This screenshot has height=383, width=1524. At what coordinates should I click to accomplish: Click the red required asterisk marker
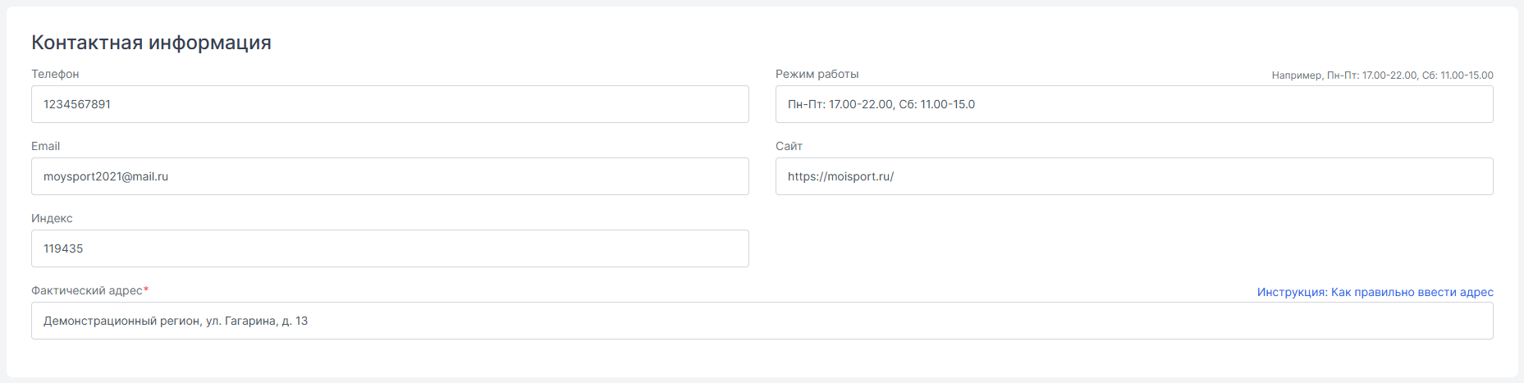(146, 290)
